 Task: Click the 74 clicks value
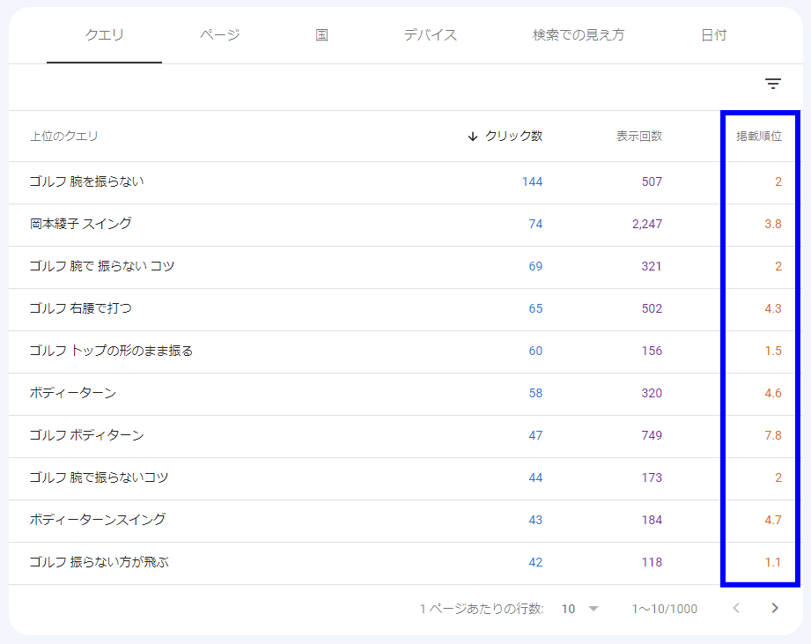point(535,224)
